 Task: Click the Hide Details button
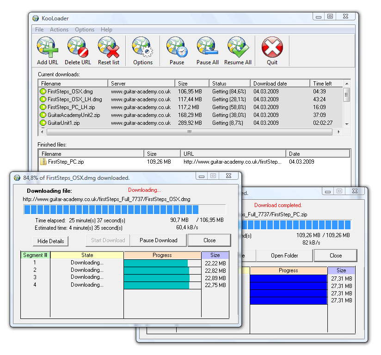coord(50,241)
